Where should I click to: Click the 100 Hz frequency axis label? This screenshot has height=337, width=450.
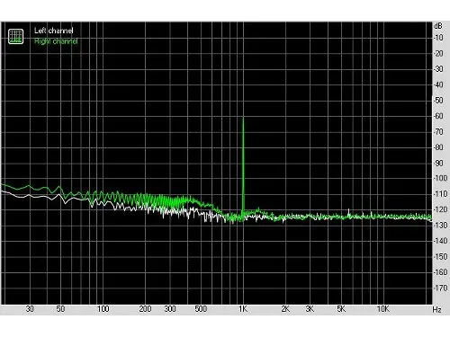coord(103,309)
